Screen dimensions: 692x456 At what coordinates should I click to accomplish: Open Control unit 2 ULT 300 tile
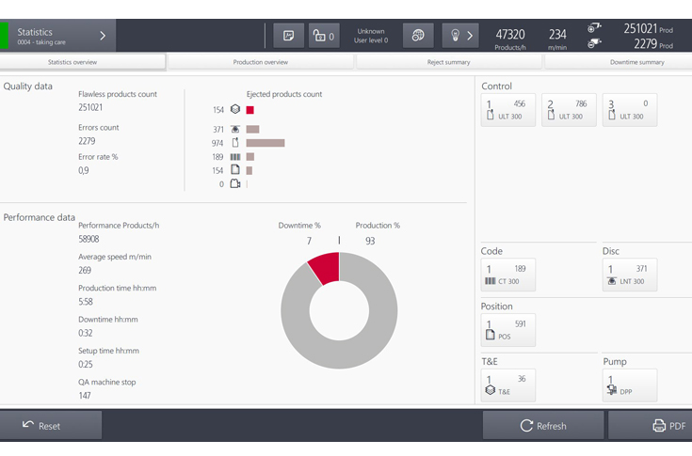coord(569,109)
